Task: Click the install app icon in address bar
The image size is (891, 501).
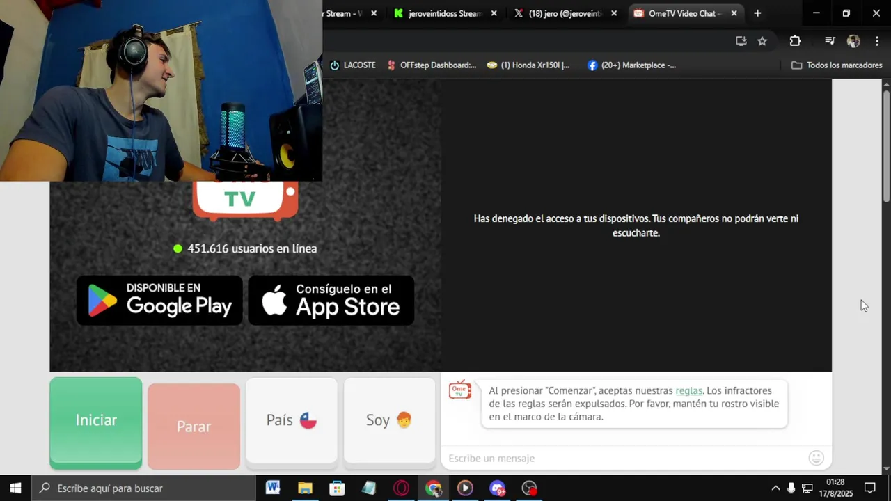Action: click(x=741, y=41)
